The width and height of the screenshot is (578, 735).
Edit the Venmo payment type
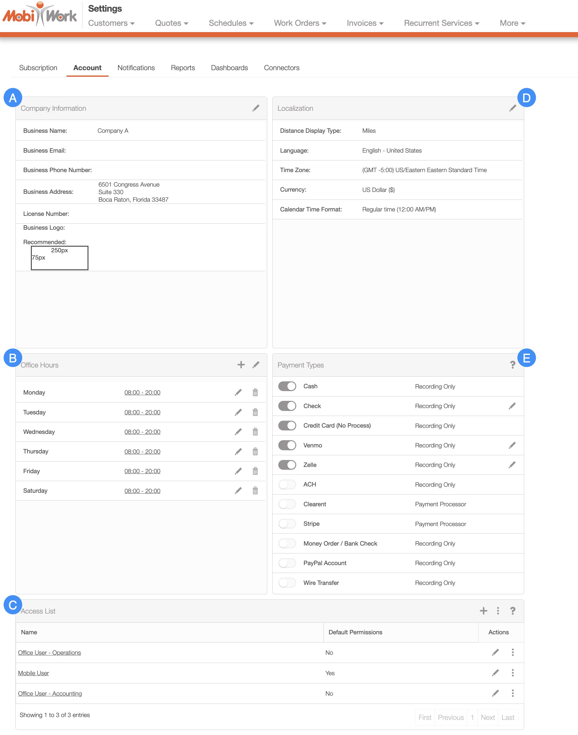[512, 445]
